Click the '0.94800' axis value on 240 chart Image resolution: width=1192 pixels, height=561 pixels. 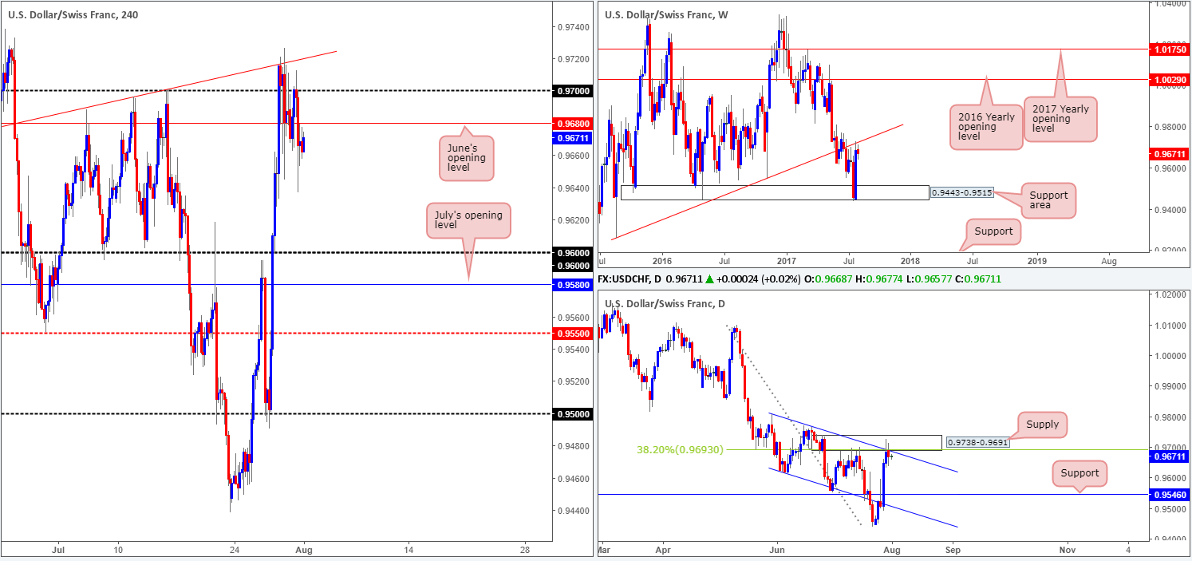tap(573, 446)
